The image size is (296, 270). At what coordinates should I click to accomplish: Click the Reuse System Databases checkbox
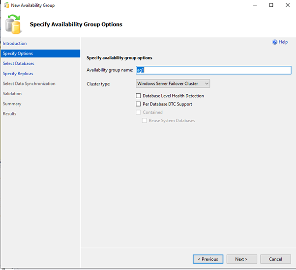click(x=145, y=120)
